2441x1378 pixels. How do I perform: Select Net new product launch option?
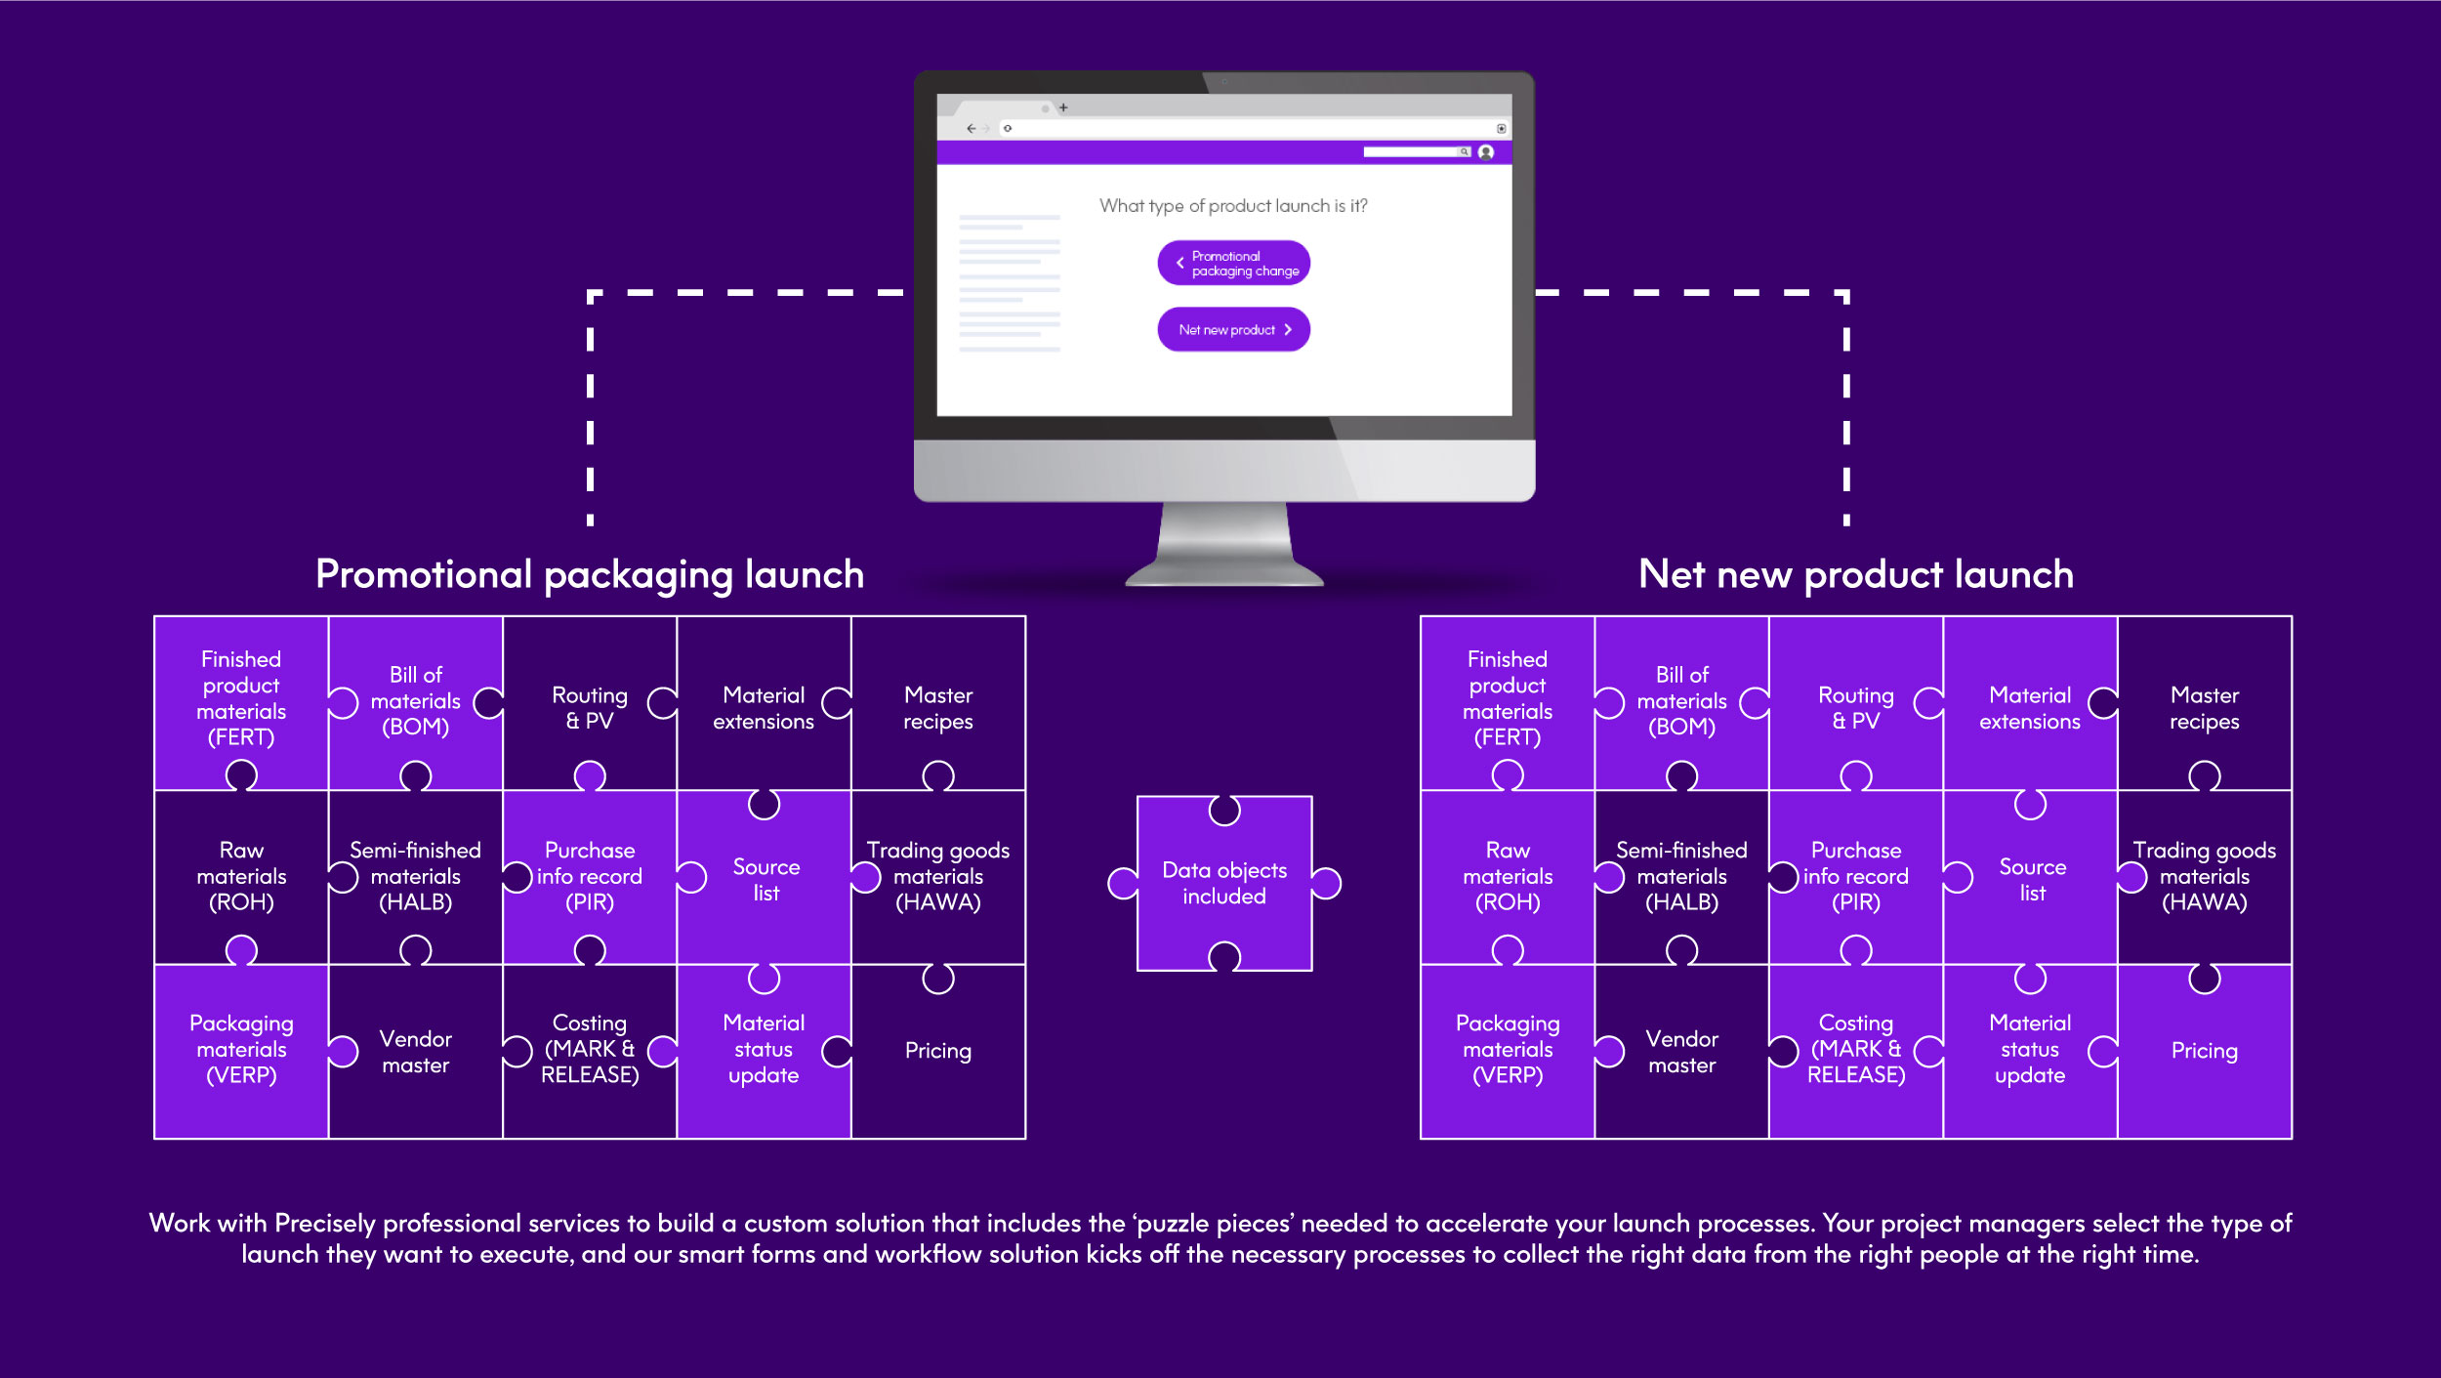[1234, 330]
